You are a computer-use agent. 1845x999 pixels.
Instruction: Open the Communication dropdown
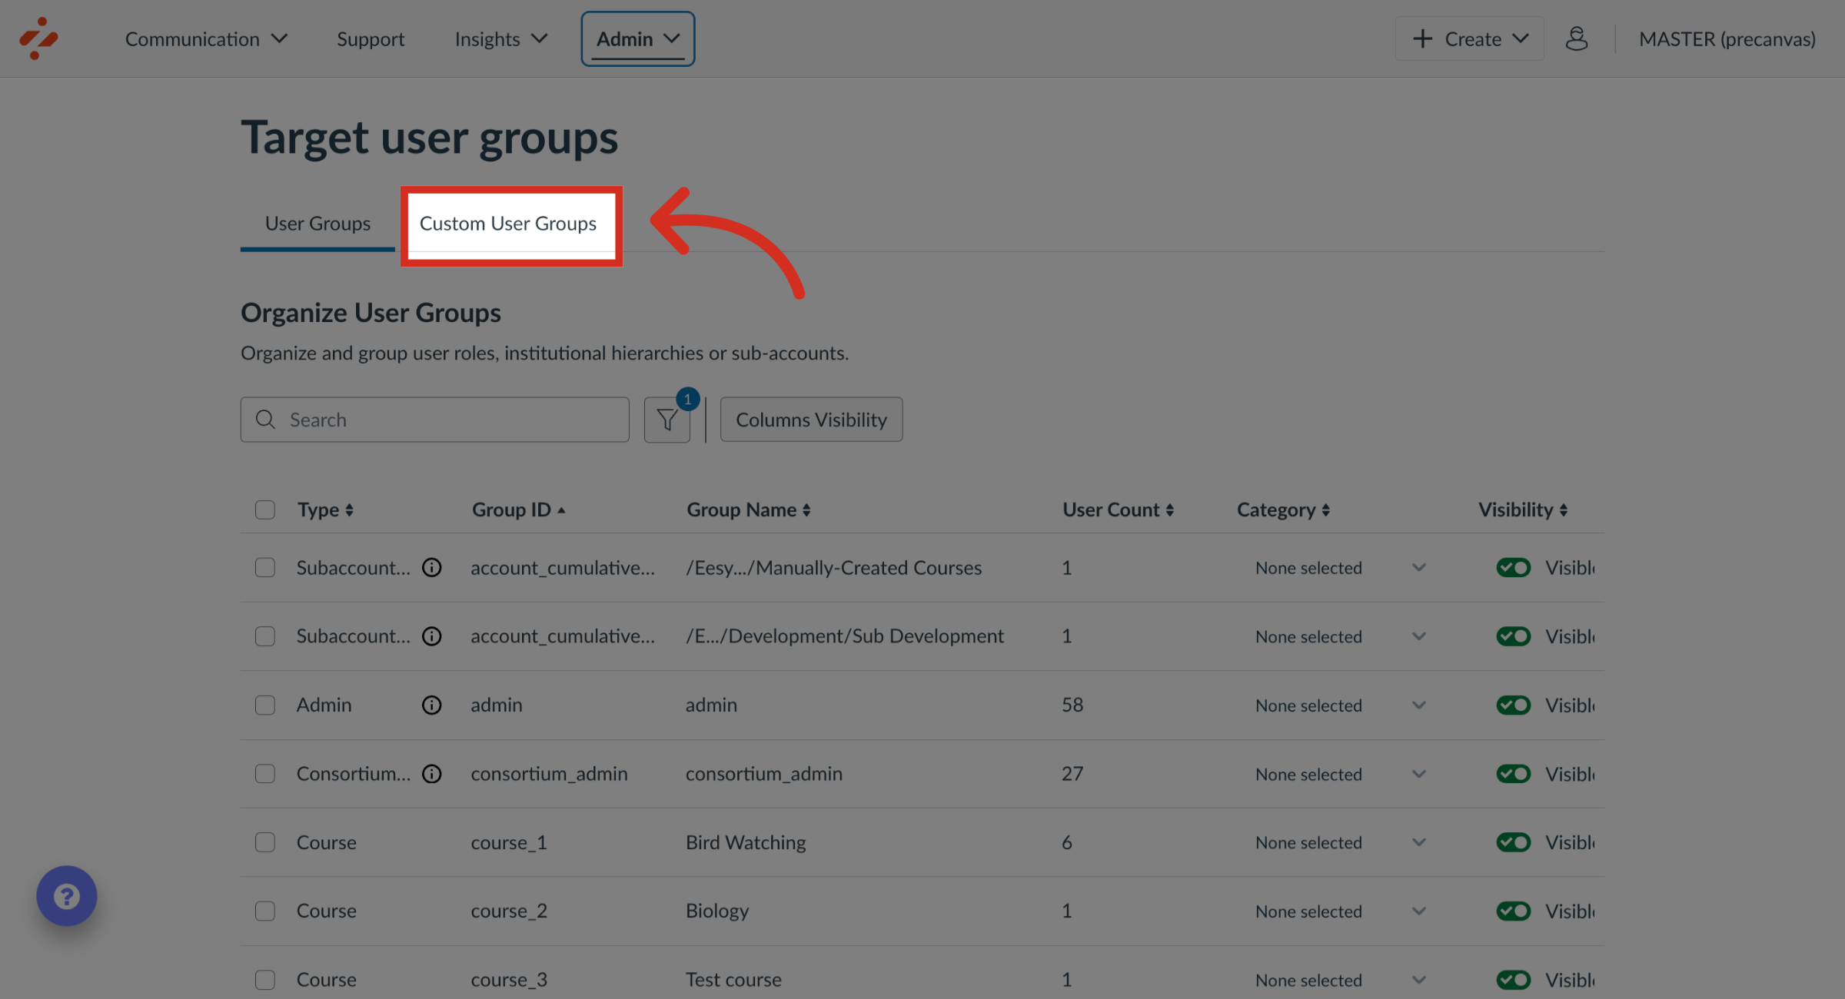206,38
